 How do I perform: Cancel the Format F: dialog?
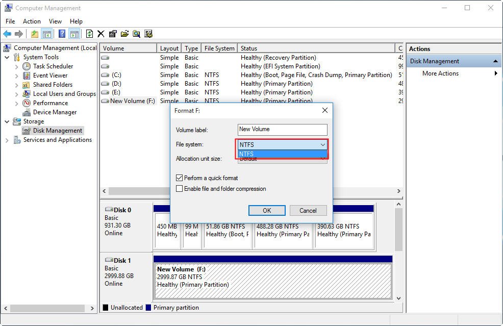308,211
